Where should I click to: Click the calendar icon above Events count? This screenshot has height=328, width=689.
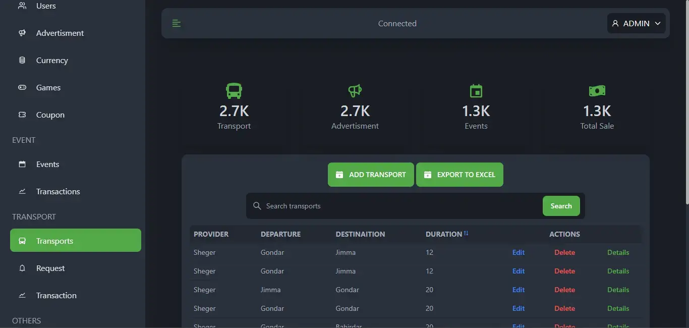pyautogui.click(x=476, y=91)
